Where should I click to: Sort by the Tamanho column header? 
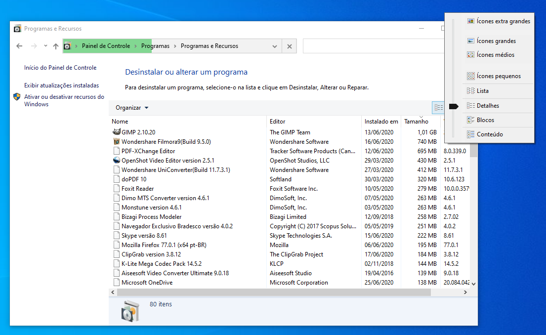(x=420, y=122)
